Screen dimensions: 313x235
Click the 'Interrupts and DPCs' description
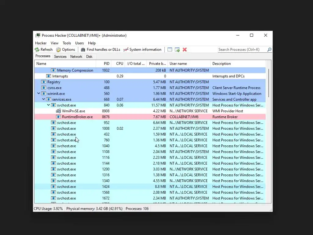click(228, 76)
